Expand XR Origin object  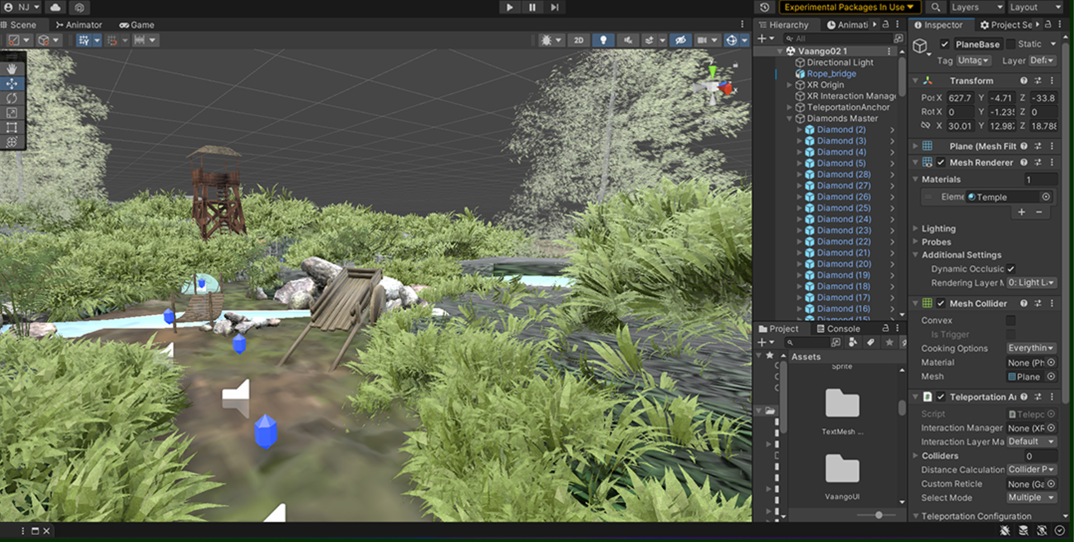[x=789, y=85]
